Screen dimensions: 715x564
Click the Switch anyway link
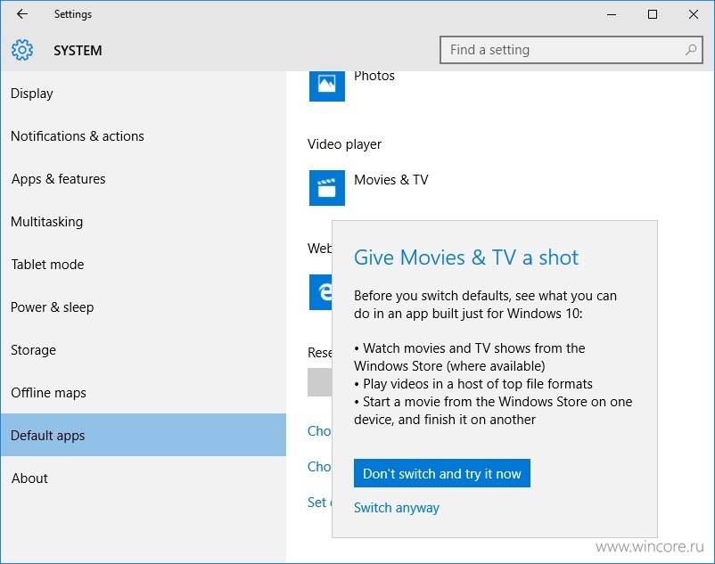(396, 508)
